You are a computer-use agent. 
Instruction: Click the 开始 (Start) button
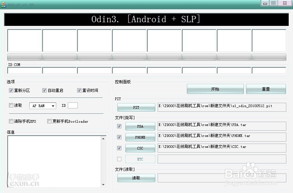pos(215,89)
